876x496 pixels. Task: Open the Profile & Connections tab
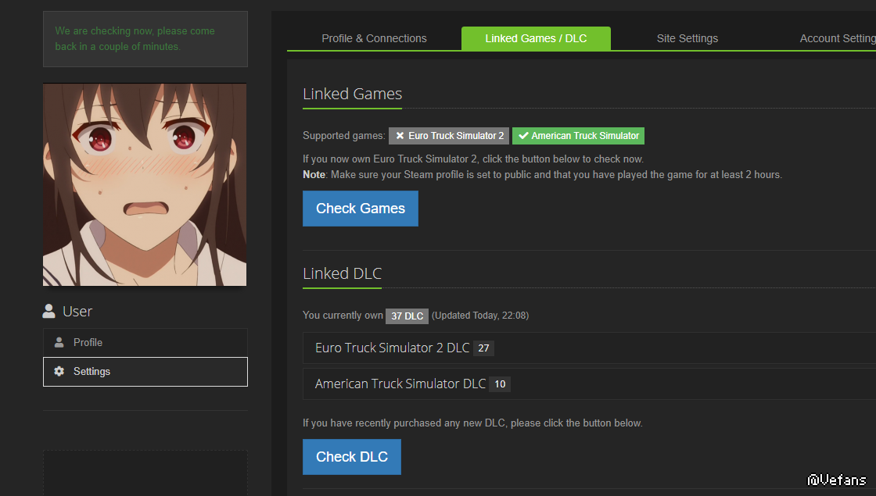click(x=374, y=38)
